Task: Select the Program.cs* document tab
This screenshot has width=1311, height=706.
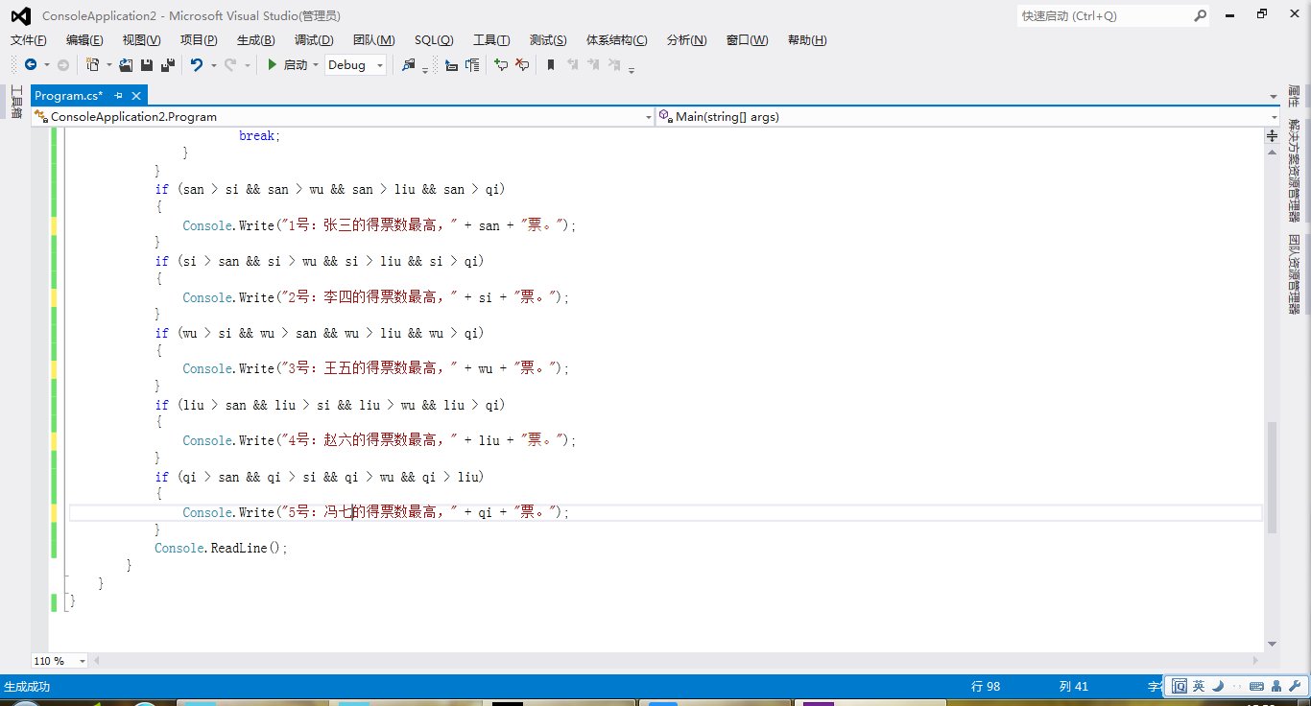Action: (x=69, y=95)
